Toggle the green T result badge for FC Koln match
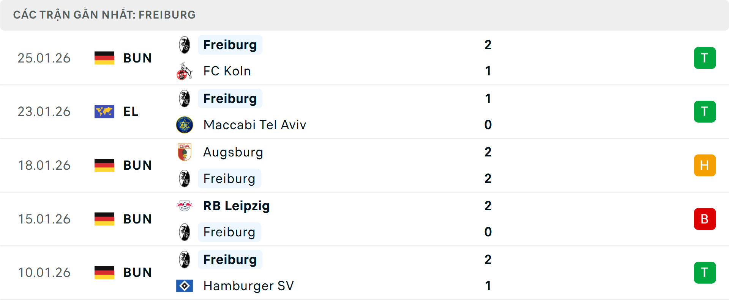Image resolution: width=729 pixels, height=300 pixels. [x=705, y=58]
